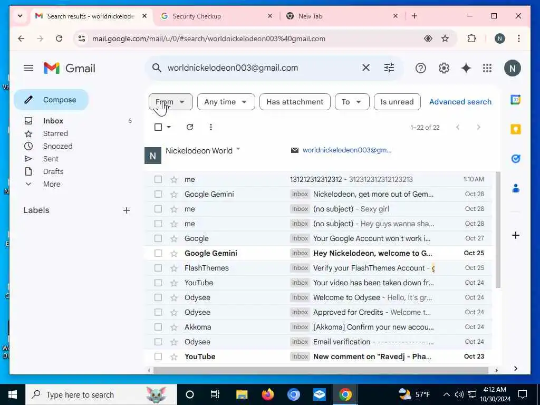The width and height of the screenshot is (540, 405).
Task: Select Google Gemini Oct 28 email checkbox
Action: [158, 194]
